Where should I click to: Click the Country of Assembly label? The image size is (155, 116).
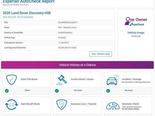(x=13, y=33)
